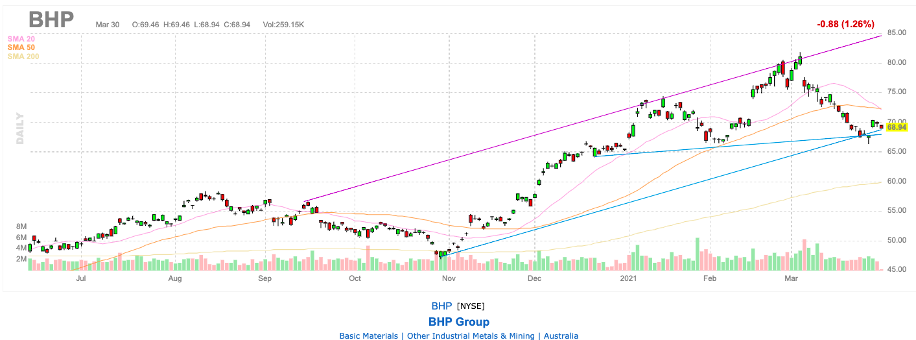The width and height of the screenshot is (916, 340).
Task: Open the Australia country link
Action: pyautogui.click(x=561, y=336)
